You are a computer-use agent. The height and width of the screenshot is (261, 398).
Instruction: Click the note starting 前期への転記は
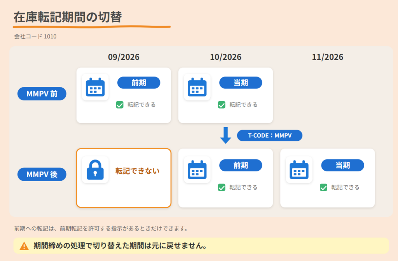102,228
